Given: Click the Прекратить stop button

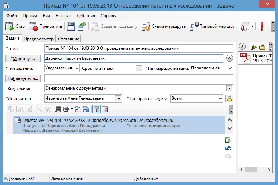Looking at the screenshot, I should pos(46,26).
